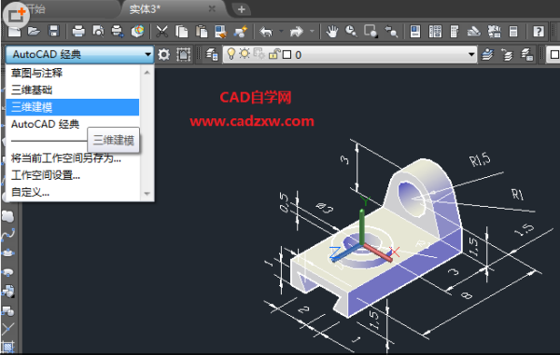Click the green Y axis of the UCS gizmo
Image resolution: width=560 pixels, height=355 pixels.
coord(362,226)
